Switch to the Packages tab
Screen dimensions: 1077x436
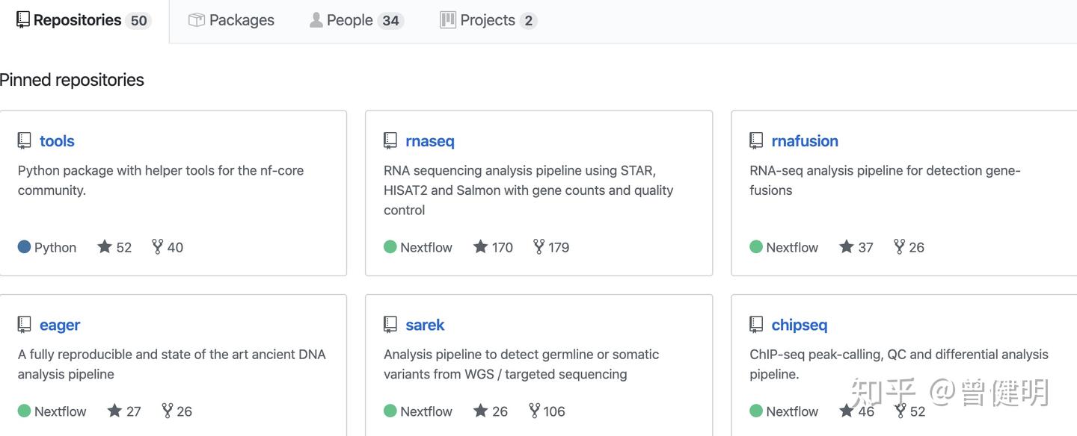[x=231, y=20]
